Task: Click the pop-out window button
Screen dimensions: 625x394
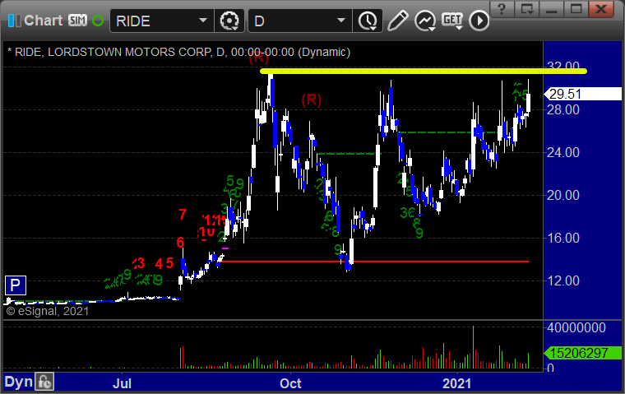Action: (526, 9)
